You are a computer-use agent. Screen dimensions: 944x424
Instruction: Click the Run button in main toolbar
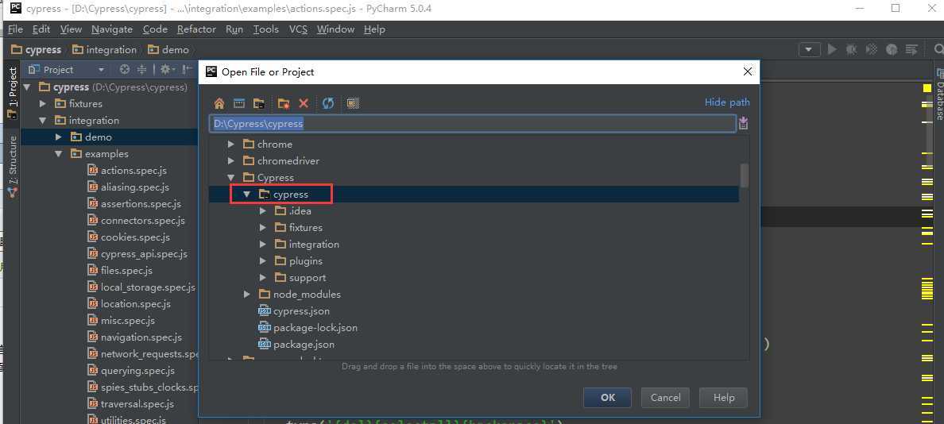coord(832,49)
